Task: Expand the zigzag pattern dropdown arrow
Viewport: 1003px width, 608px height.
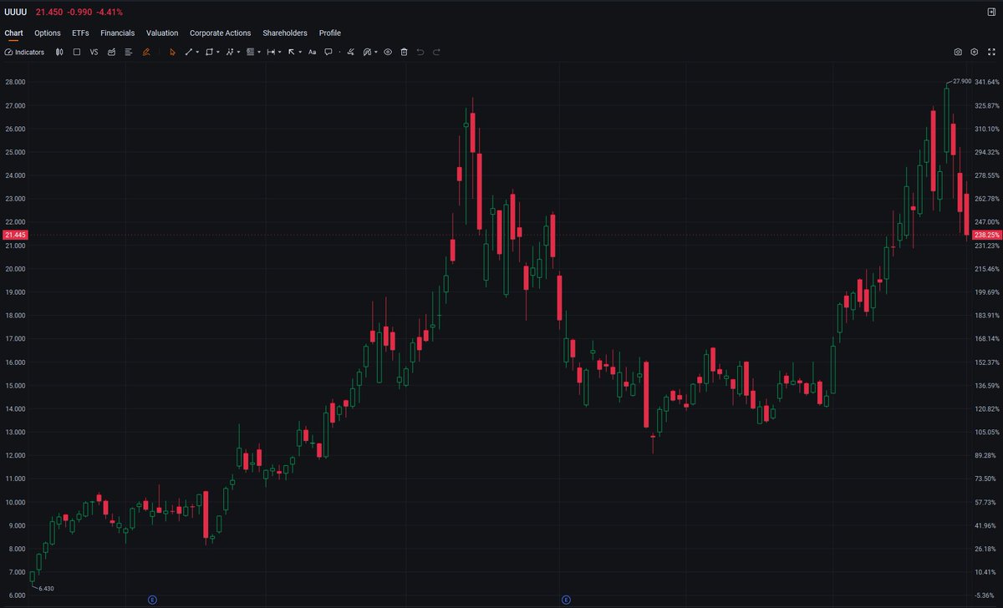Action: [x=238, y=52]
